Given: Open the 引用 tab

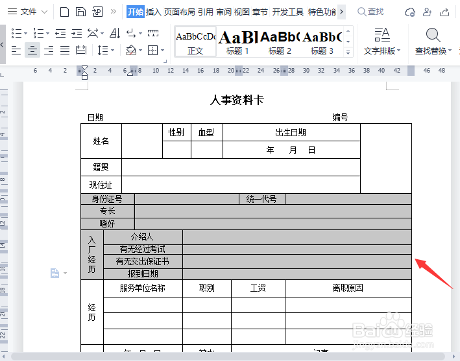Looking at the screenshot, I should [206, 12].
